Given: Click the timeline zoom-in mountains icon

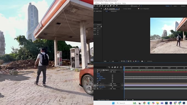Looking at the screenshot, I should click(133, 100).
